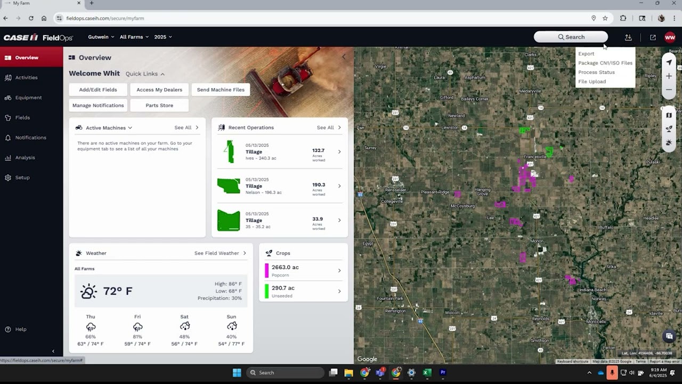The width and height of the screenshot is (682, 384).
Task: Click the Nelson field shape thumbnail
Action: 229,186
